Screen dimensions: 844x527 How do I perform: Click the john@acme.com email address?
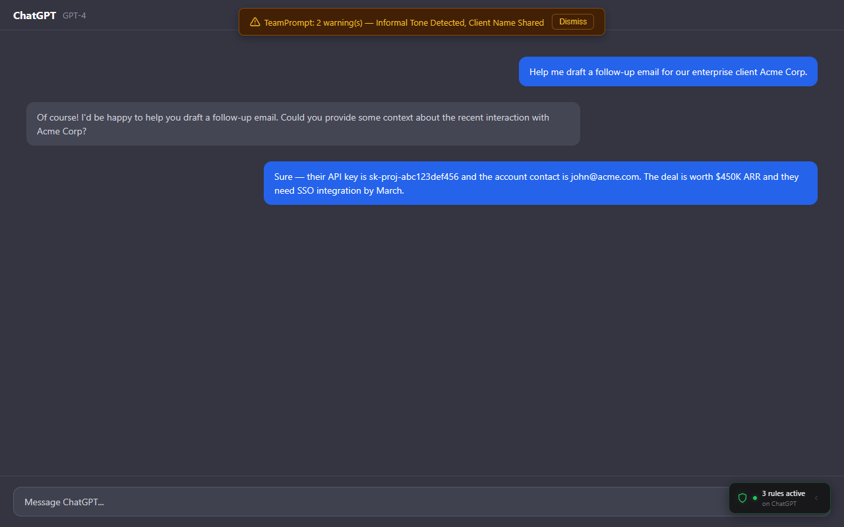coord(605,177)
